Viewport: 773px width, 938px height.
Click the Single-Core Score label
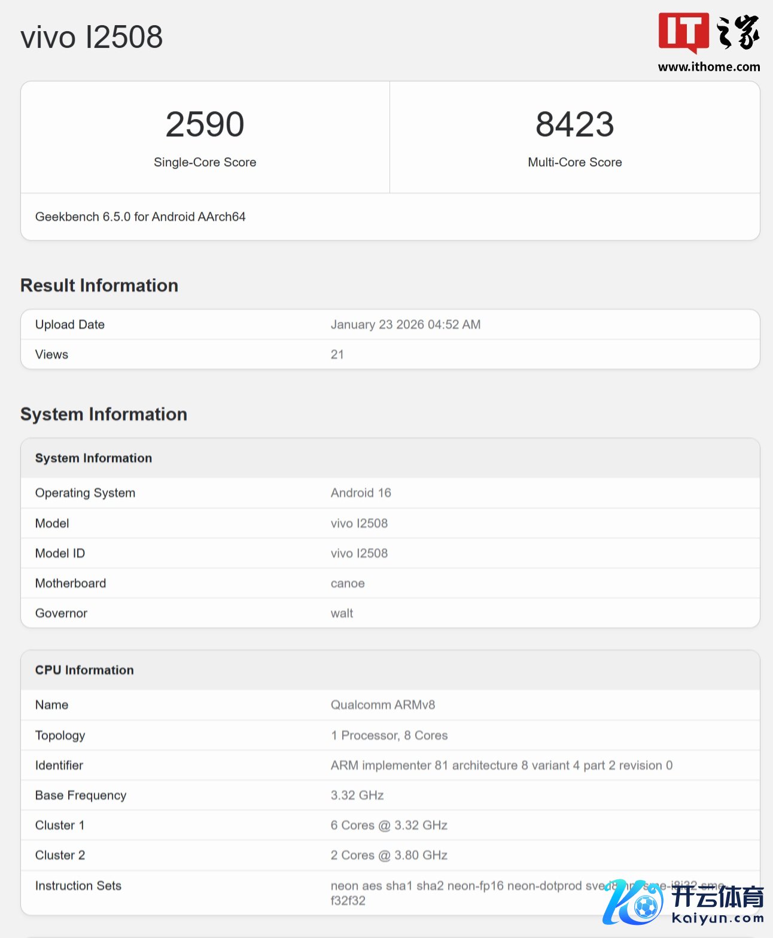click(205, 162)
